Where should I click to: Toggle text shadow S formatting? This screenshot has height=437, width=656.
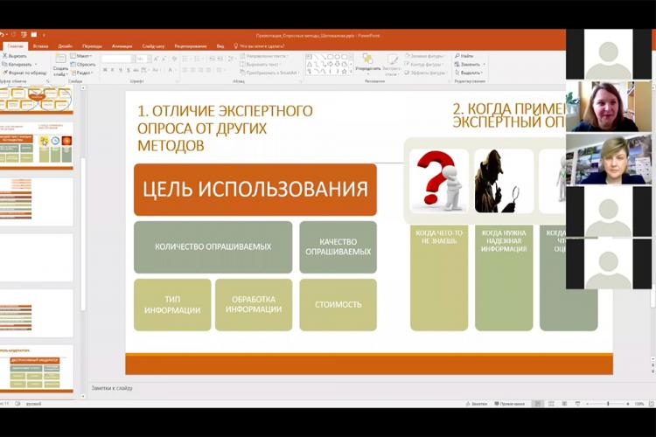point(128,70)
